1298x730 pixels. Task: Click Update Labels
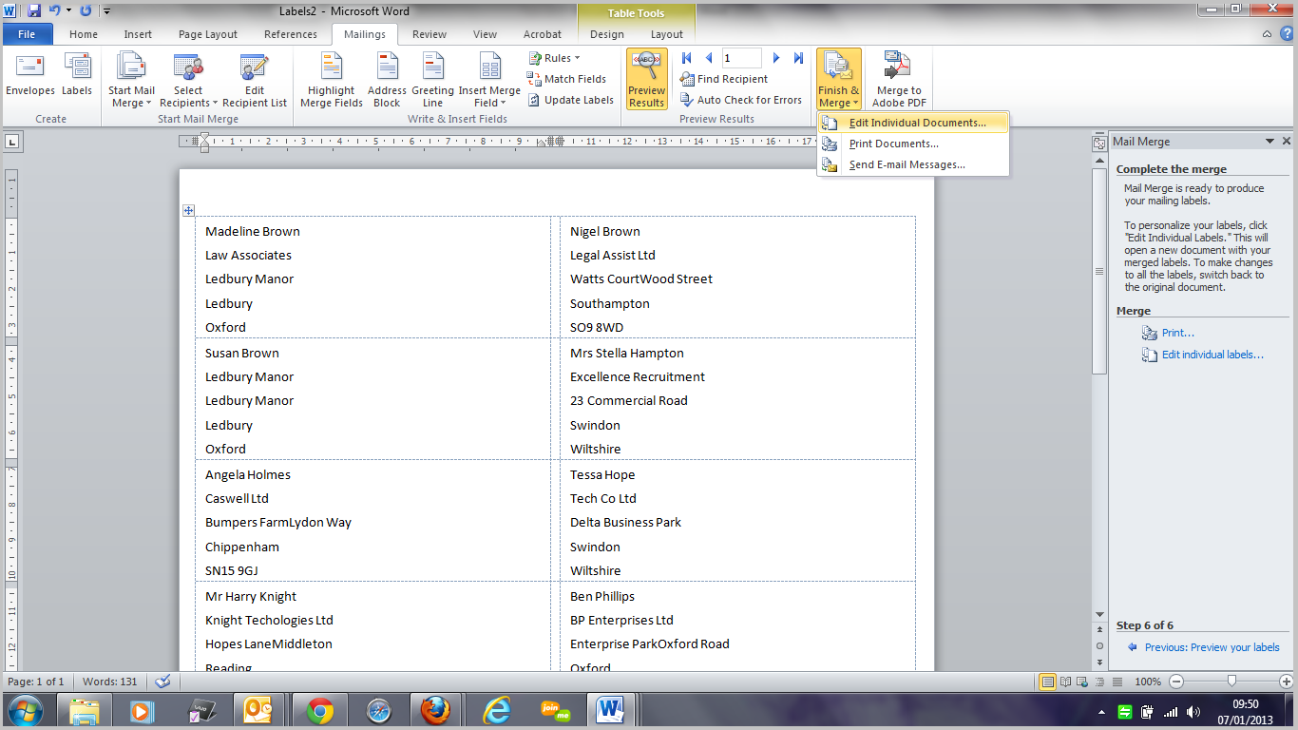570,100
